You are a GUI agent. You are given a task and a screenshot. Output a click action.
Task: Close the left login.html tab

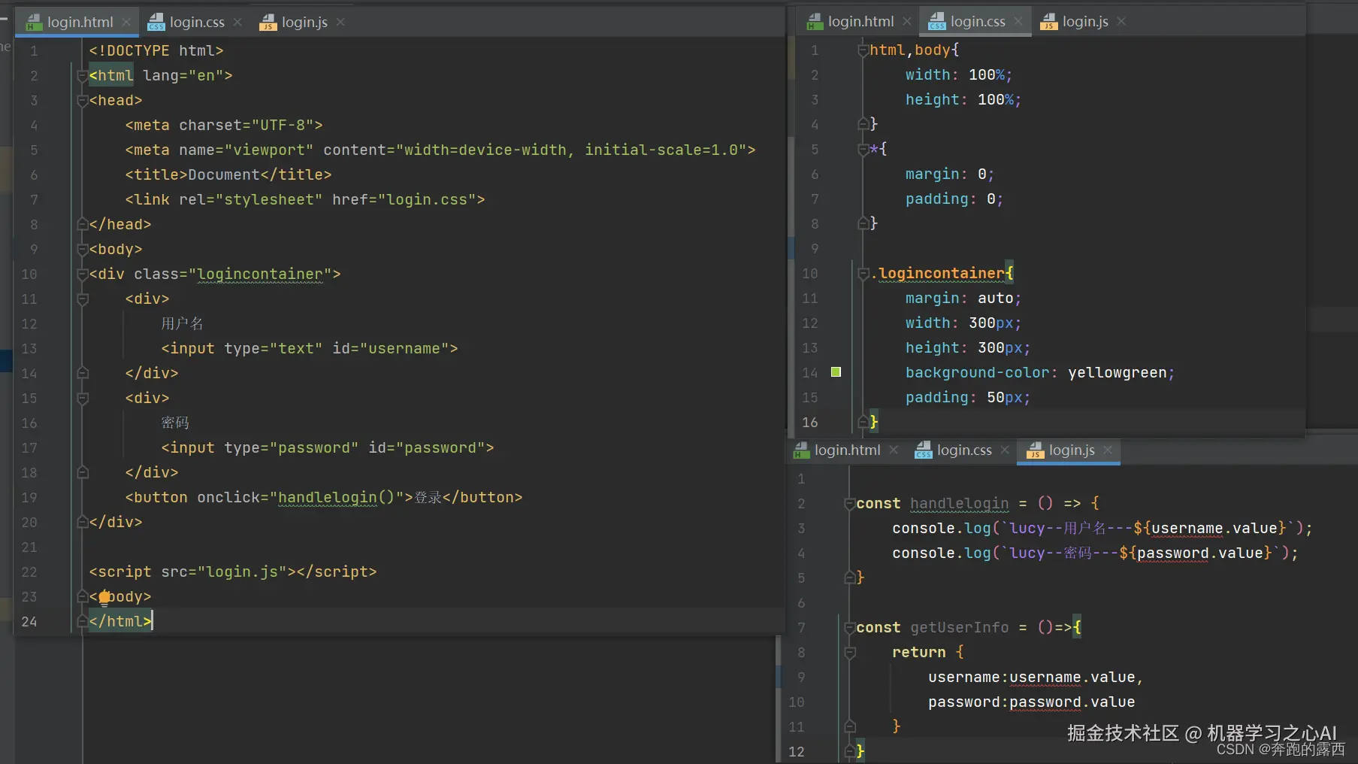click(x=126, y=23)
